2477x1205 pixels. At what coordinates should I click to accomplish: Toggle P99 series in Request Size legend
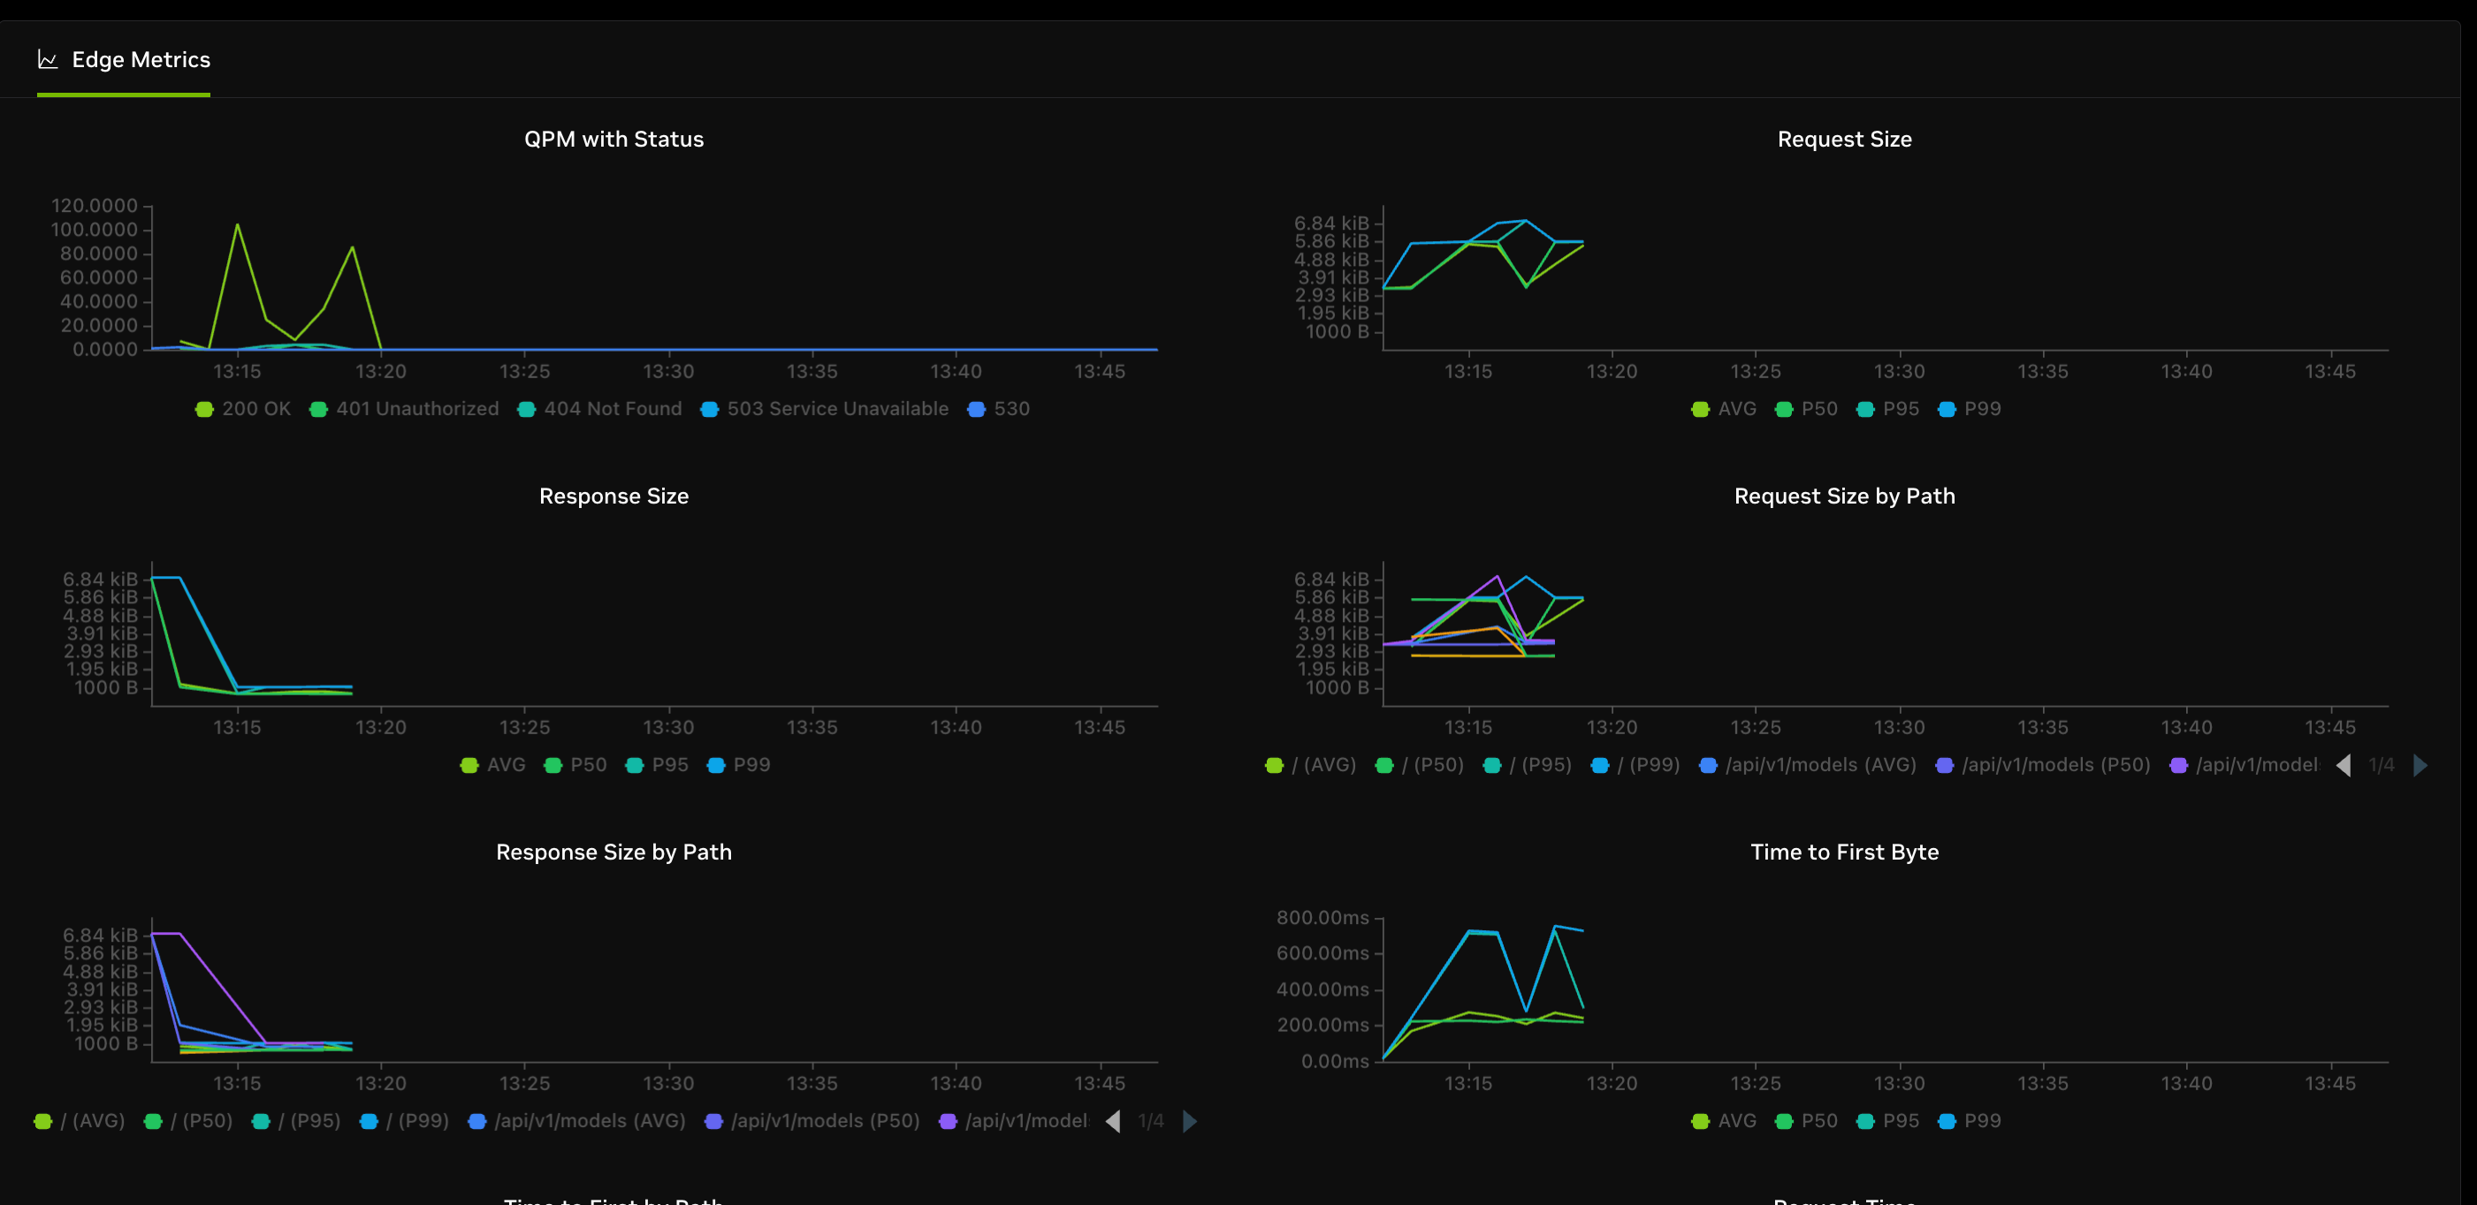click(1970, 408)
